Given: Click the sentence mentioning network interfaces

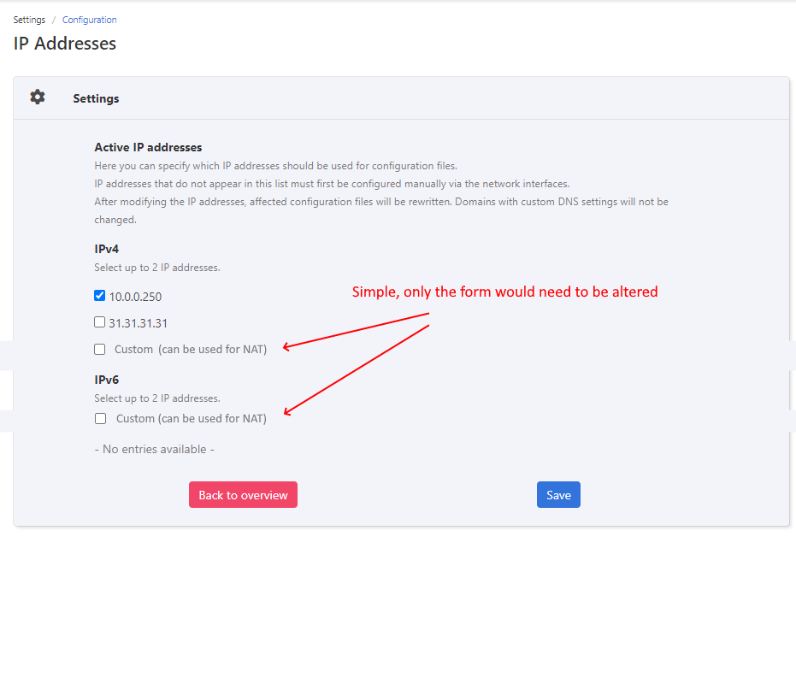Looking at the screenshot, I should click(332, 184).
